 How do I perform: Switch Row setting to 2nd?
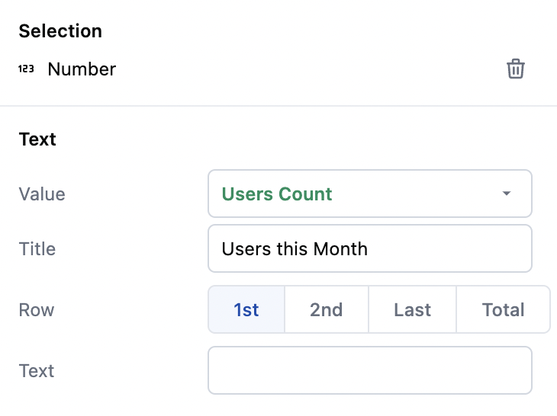click(x=326, y=310)
